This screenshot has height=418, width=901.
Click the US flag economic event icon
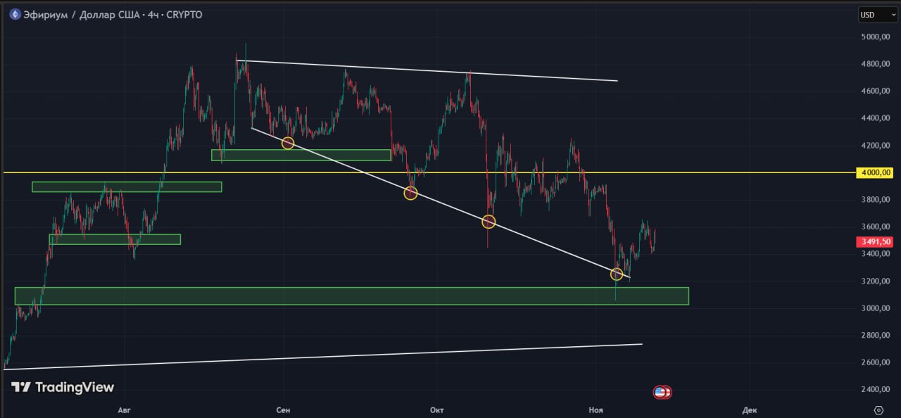point(660,392)
